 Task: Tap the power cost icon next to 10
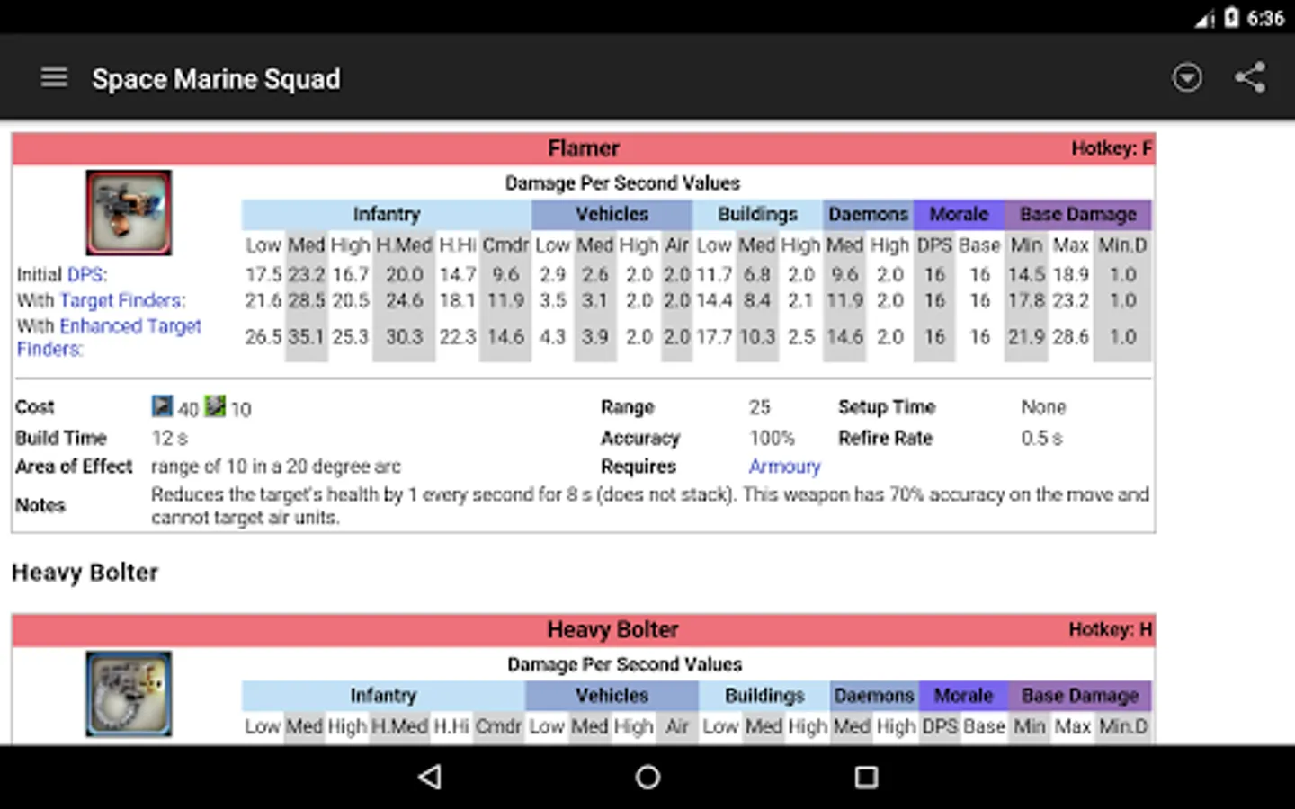point(215,406)
